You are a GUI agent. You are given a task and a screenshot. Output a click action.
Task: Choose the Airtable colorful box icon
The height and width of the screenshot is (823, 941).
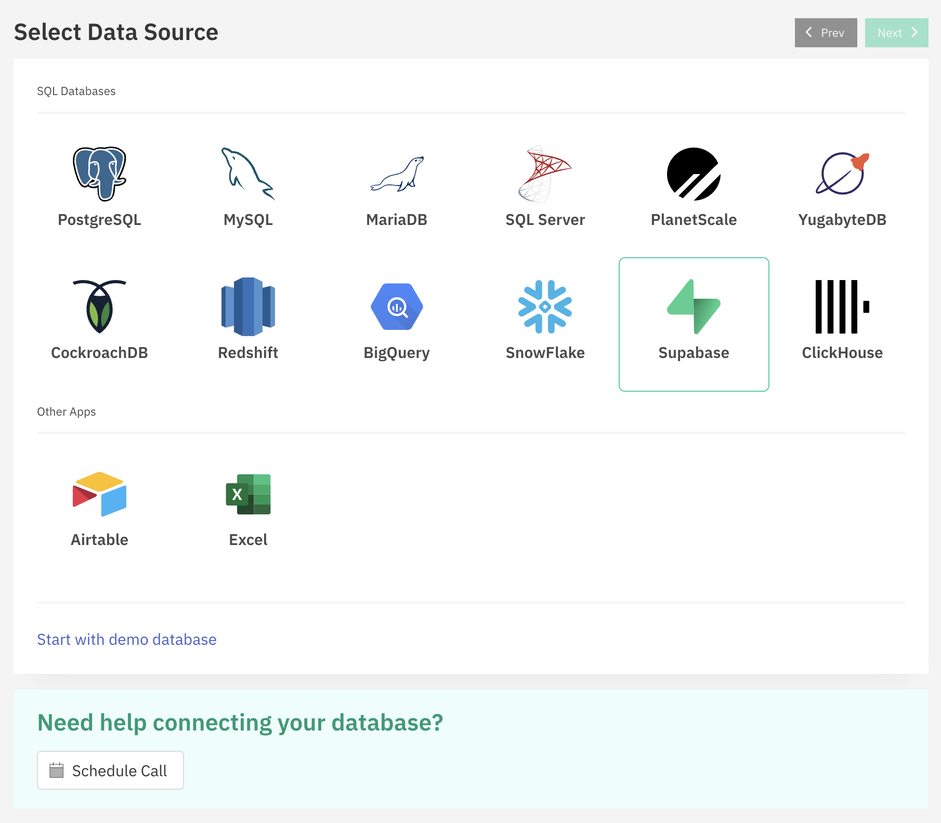(99, 494)
